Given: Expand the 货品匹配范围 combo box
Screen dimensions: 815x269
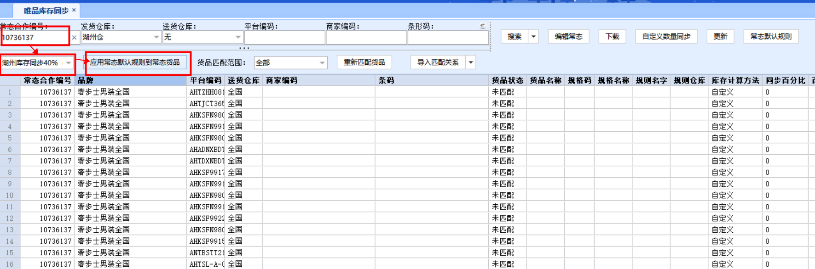Looking at the screenshot, I should [x=322, y=63].
